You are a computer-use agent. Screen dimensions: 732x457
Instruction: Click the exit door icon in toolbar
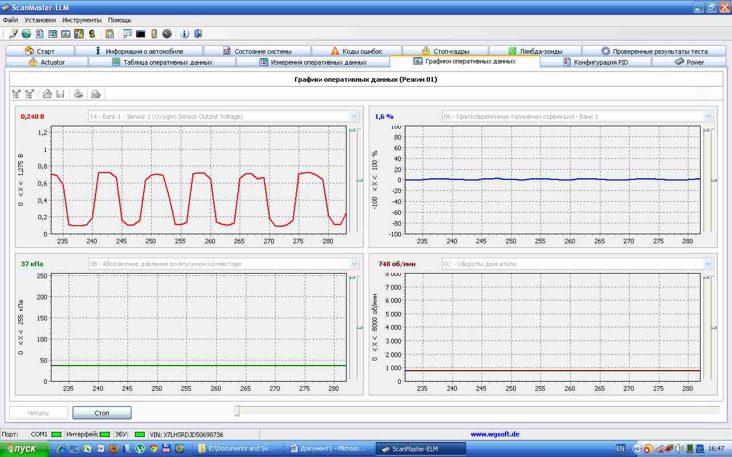coord(198,34)
